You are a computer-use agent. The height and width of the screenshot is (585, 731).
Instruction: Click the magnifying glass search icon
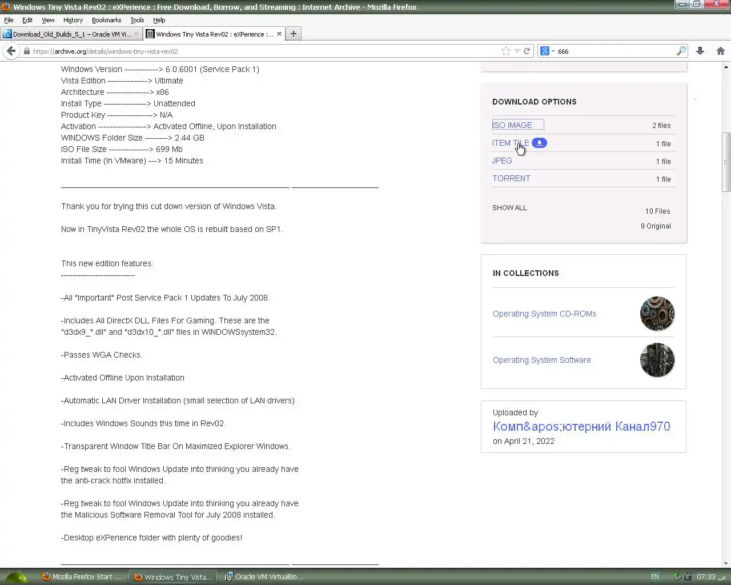tap(681, 51)
